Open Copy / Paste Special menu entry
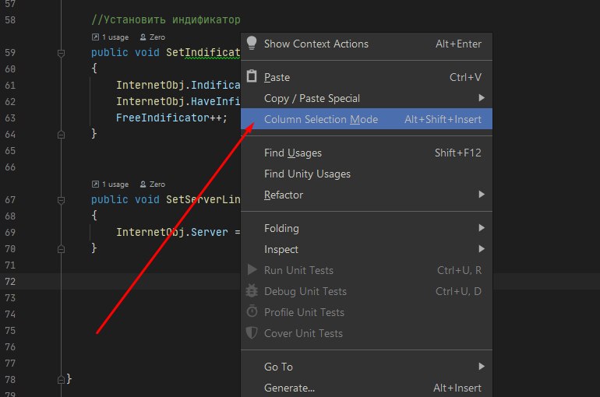Viewport: 600px width, 397px height. click(366, 98)
